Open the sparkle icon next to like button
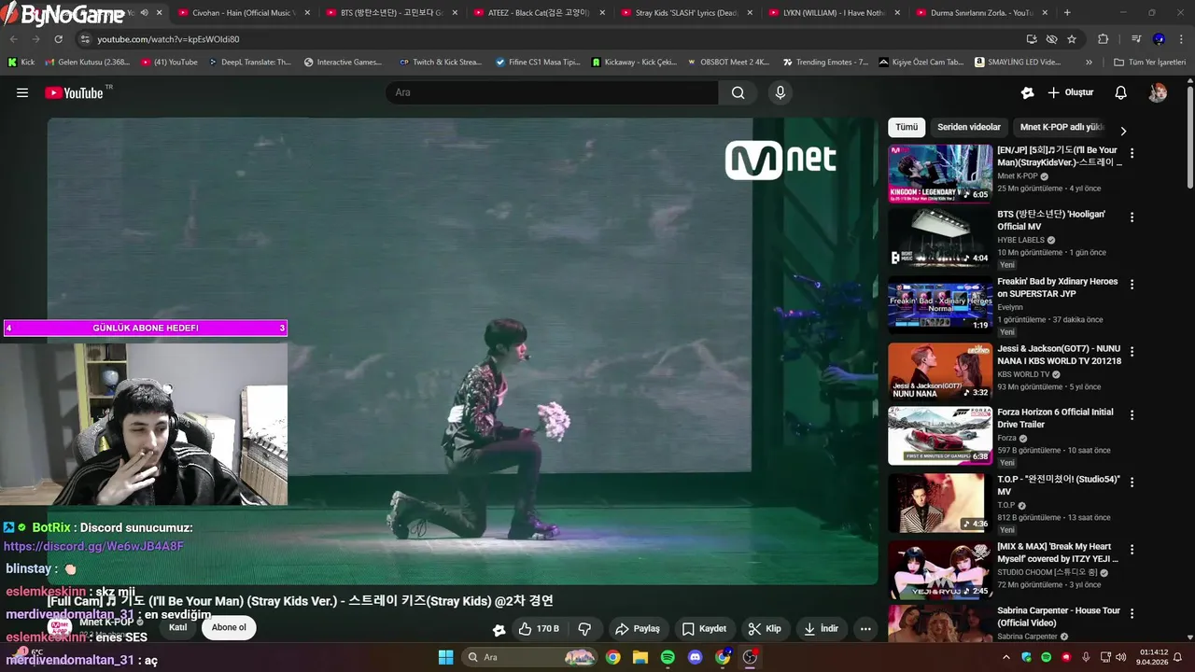Image resolution: width=1195 pixels, height=672 pixels. [x=499, y=630]
